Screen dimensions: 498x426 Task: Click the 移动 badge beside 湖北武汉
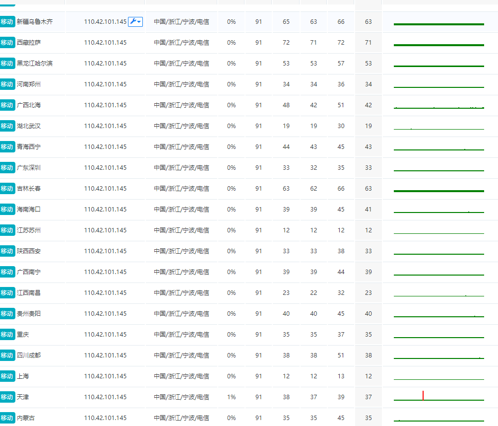[7, 126]
